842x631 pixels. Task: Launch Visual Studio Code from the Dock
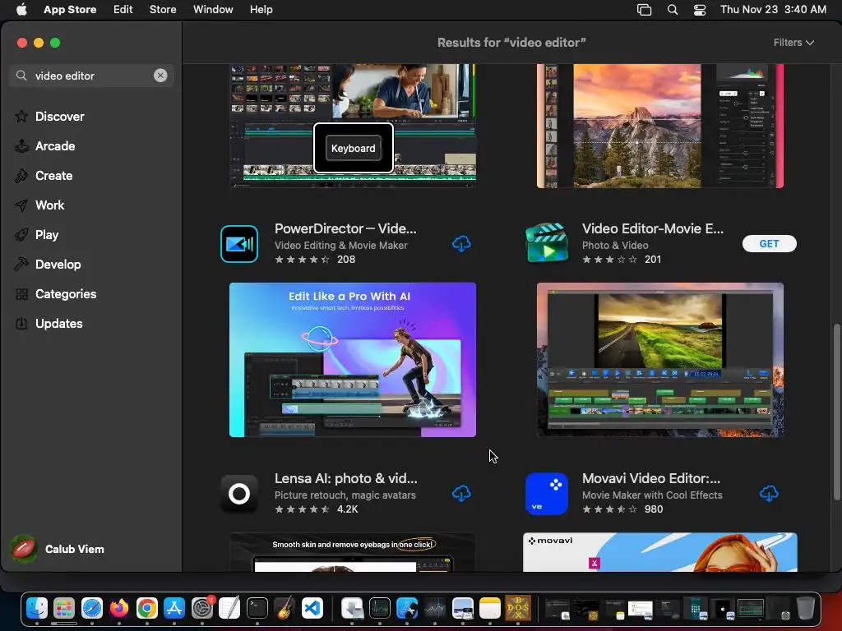(312, 609)
